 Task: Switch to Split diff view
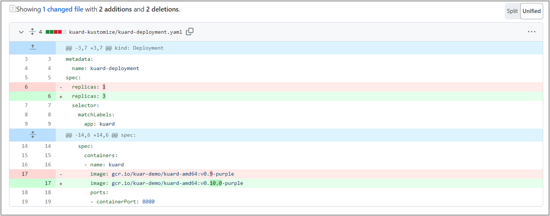(x=512, y=11)
